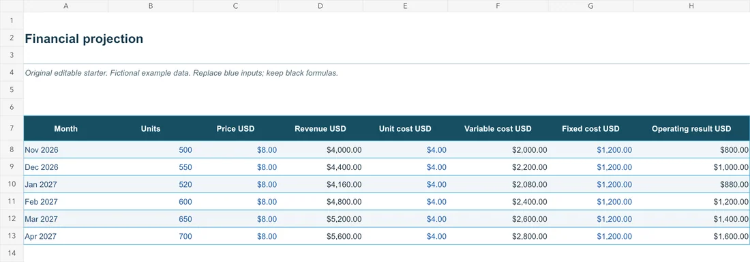
Task: Click the italic note about blue inputs
Action: point(181,73)
